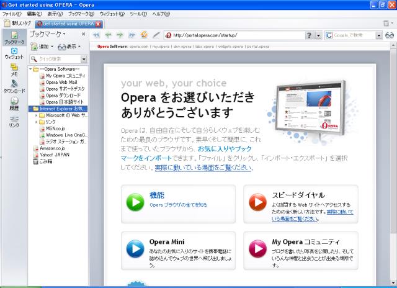The height and width of the screenshot is (288, 397).
Task: Click the blue play icon for Opera Mini
Action: pyautogui.click(x=135, y=248)
